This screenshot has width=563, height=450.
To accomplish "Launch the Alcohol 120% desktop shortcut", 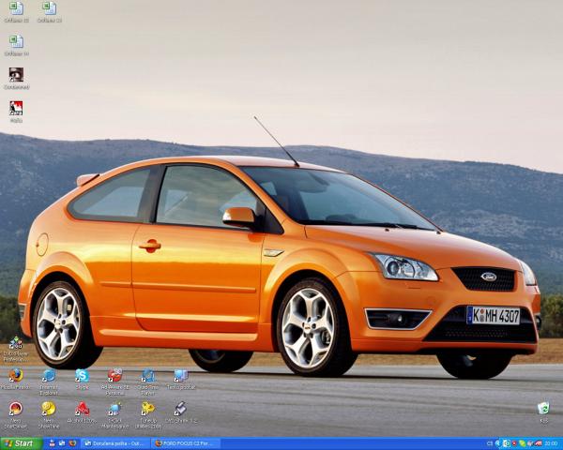I will click(x=82, y=409).
